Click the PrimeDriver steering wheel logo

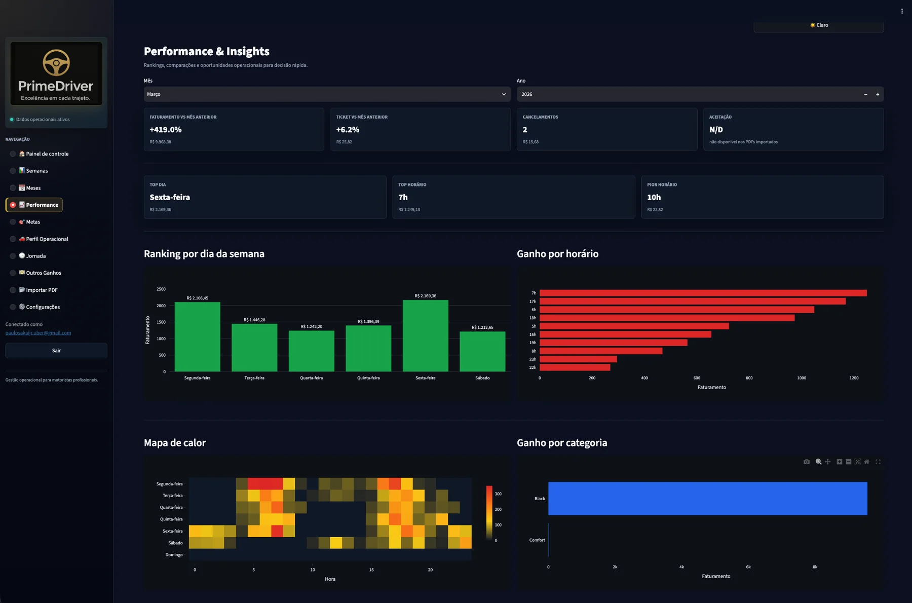pos(56,63)
